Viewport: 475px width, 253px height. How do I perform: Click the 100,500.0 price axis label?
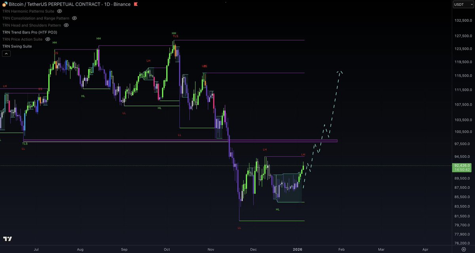462,132
